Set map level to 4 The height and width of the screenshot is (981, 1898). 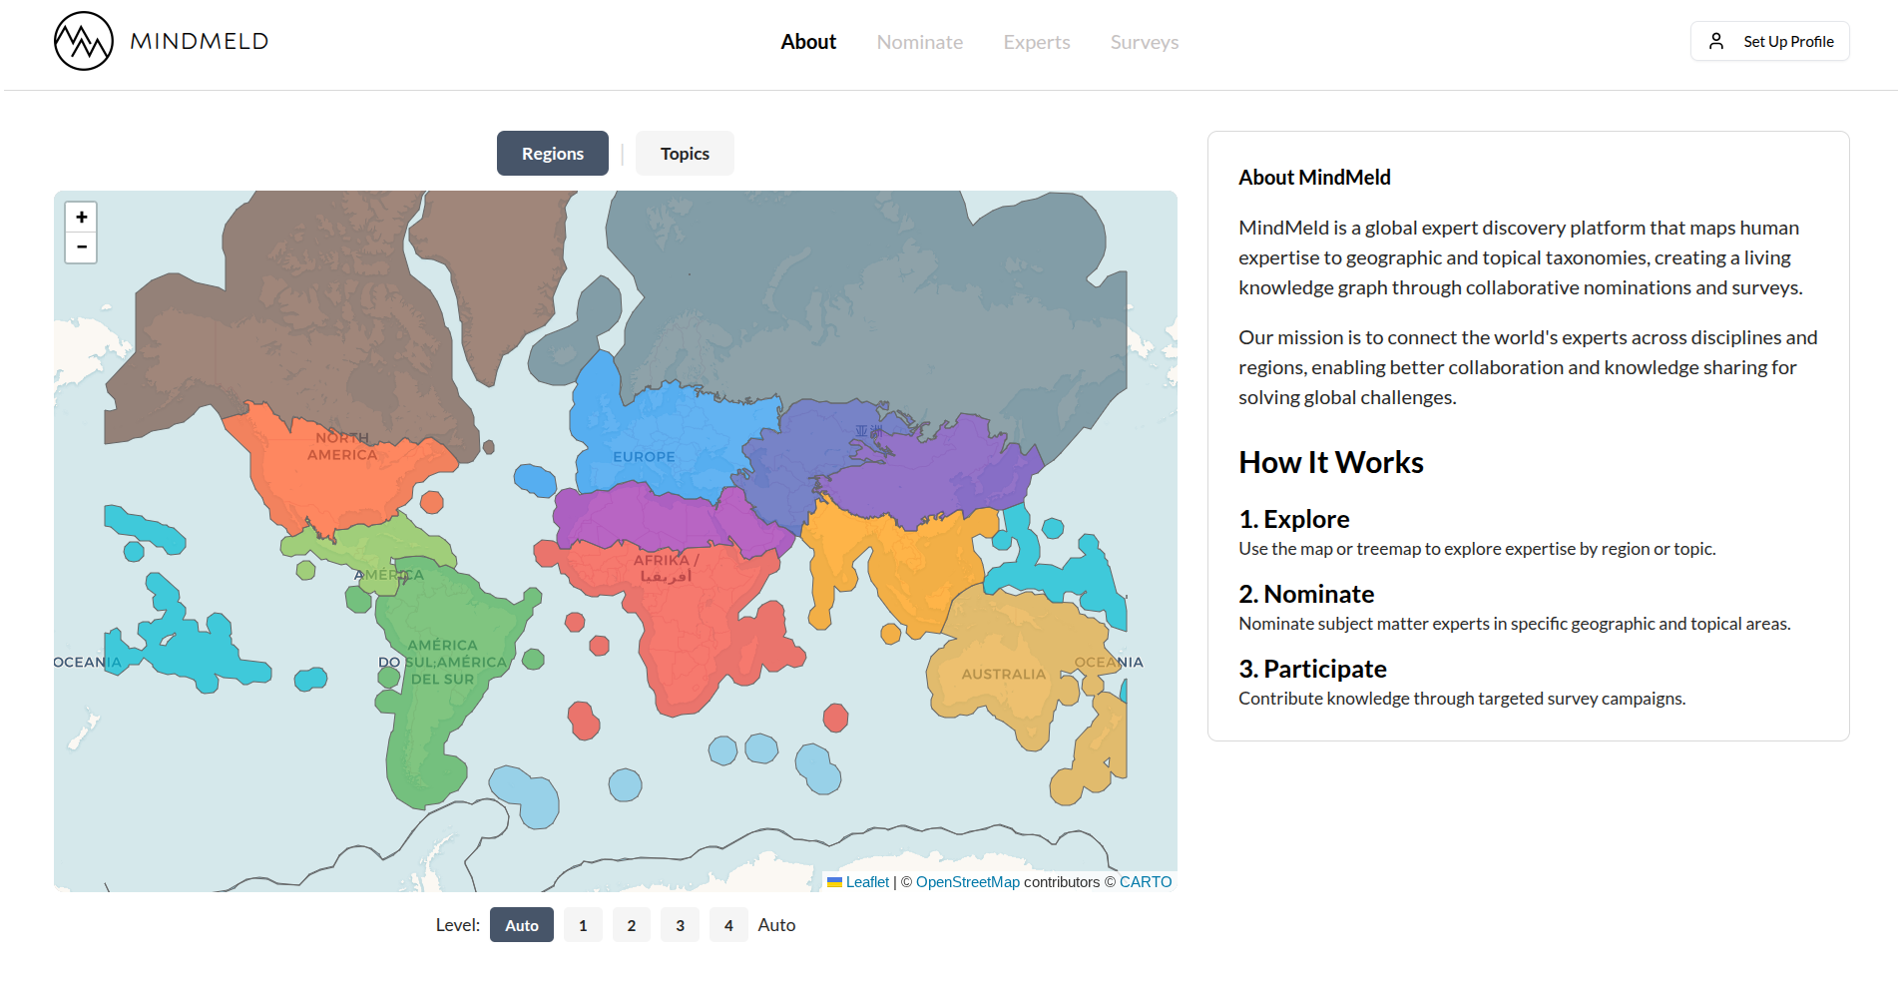click(728, 925)
